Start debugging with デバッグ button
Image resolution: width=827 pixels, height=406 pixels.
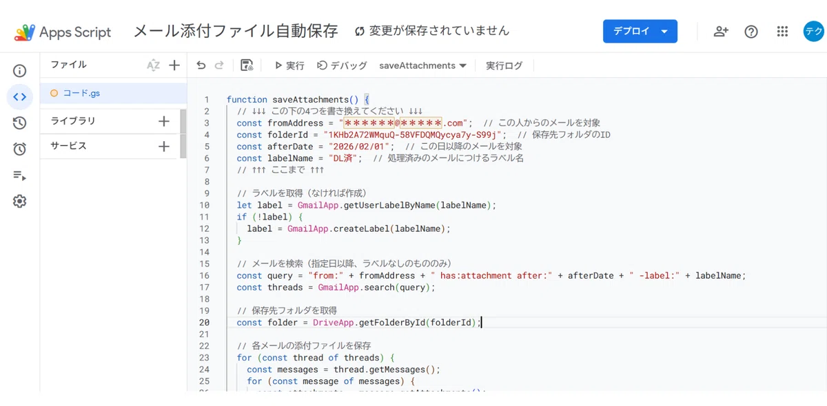point(342,65)
